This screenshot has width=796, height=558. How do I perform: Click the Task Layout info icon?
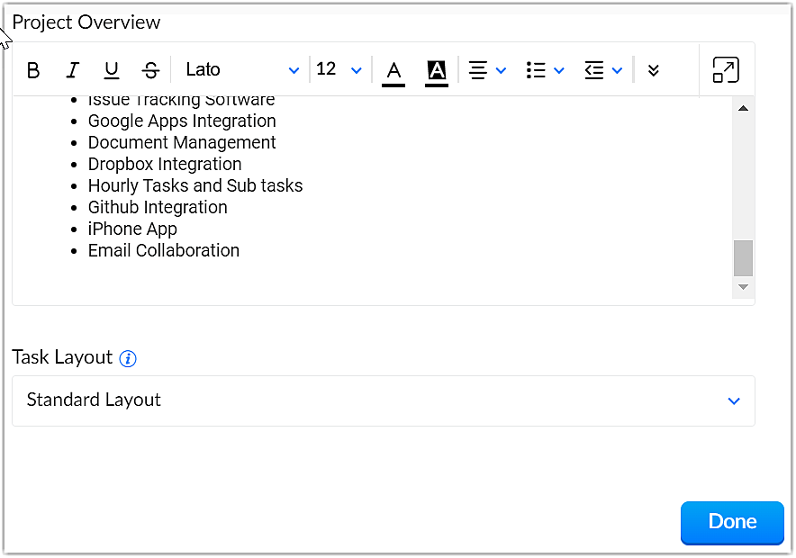pos(128,359)
